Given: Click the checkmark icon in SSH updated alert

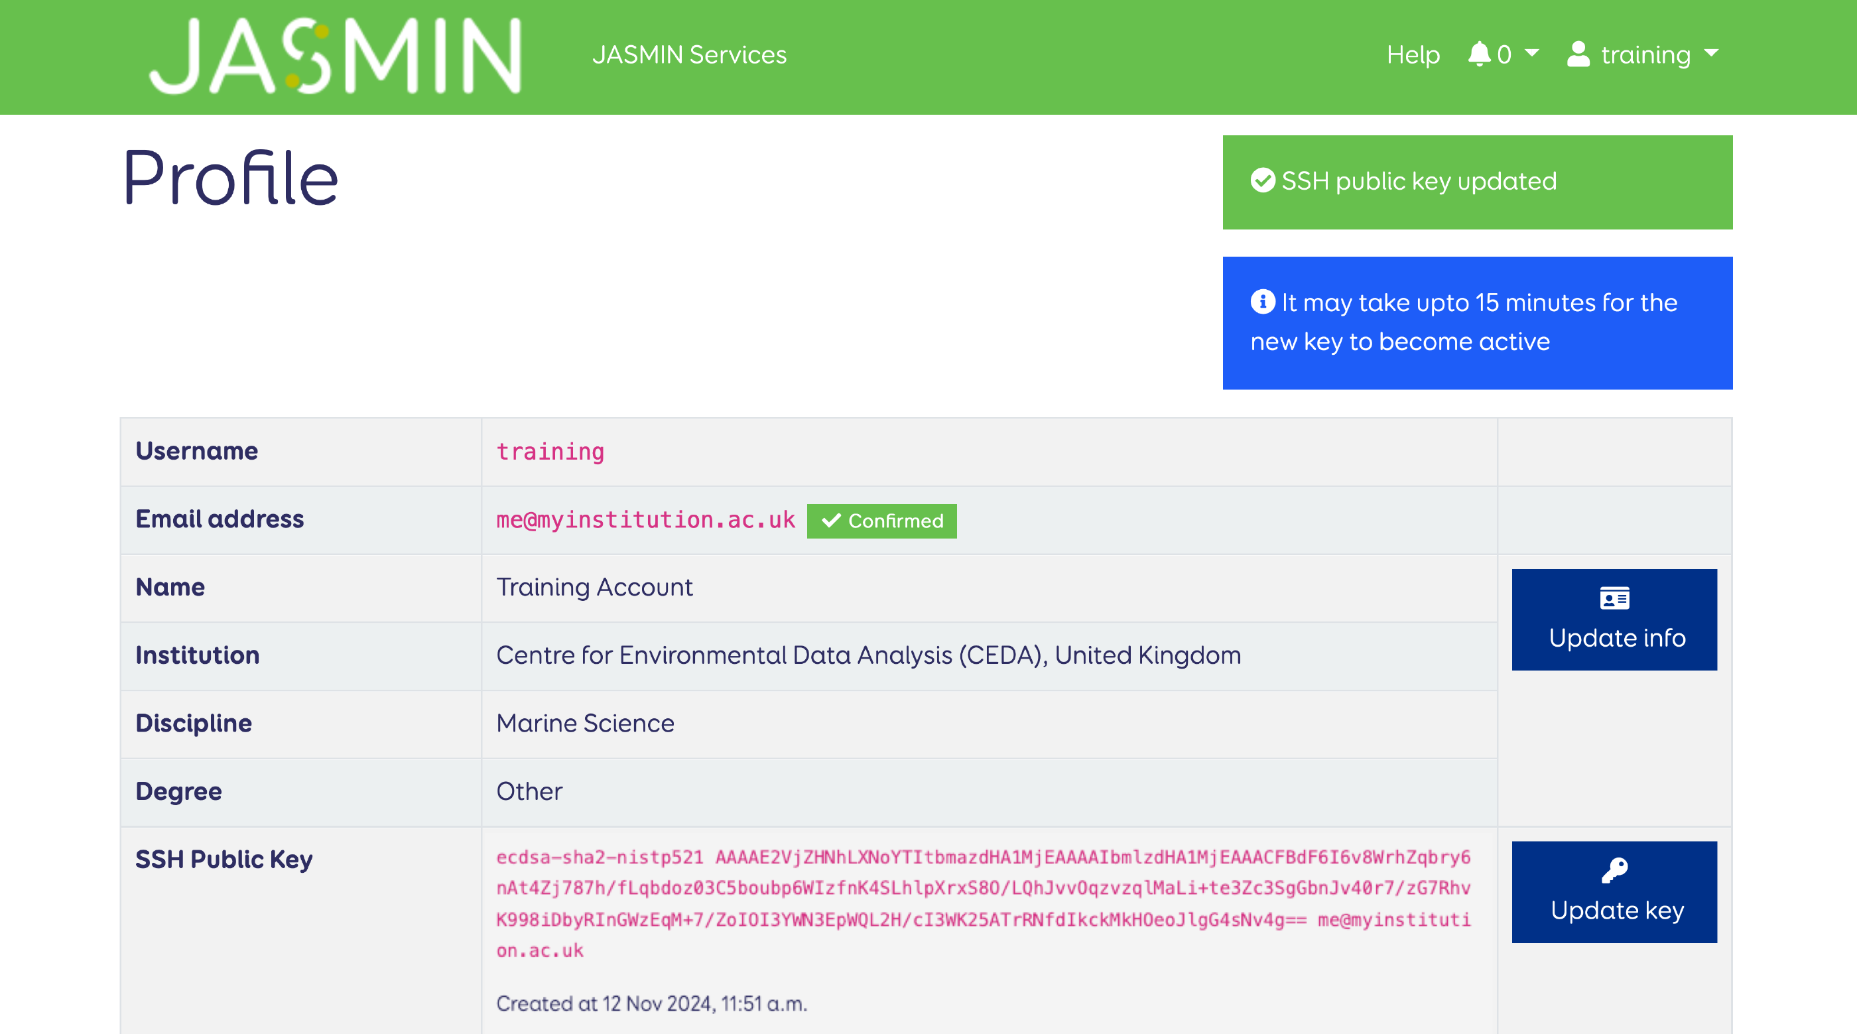Looking at the screenshot, I should [1262, 180].
